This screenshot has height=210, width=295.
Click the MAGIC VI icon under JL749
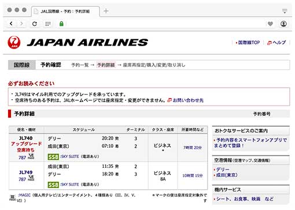31,178
